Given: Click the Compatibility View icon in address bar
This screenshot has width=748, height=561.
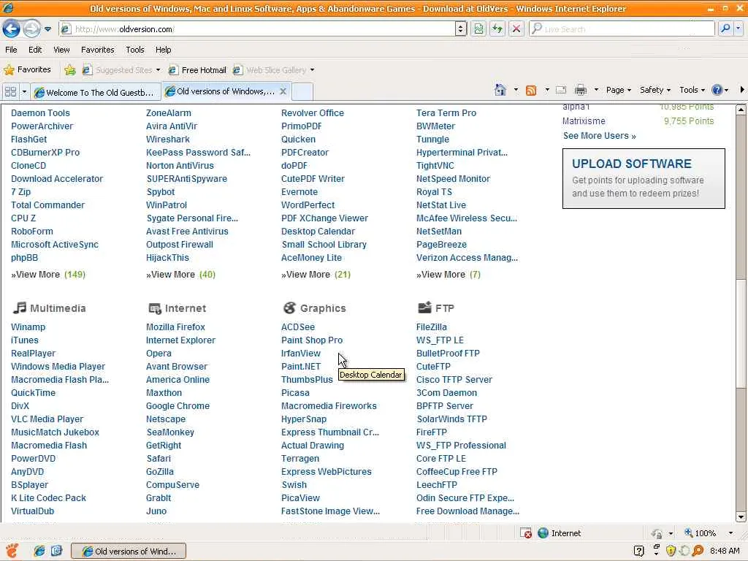Looking at the screenshot, I should pyautogui.click(x=478, y=29).
